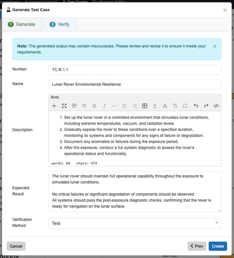
Task: Select step 2 Verify tab
Action: (x=60, y=24)
